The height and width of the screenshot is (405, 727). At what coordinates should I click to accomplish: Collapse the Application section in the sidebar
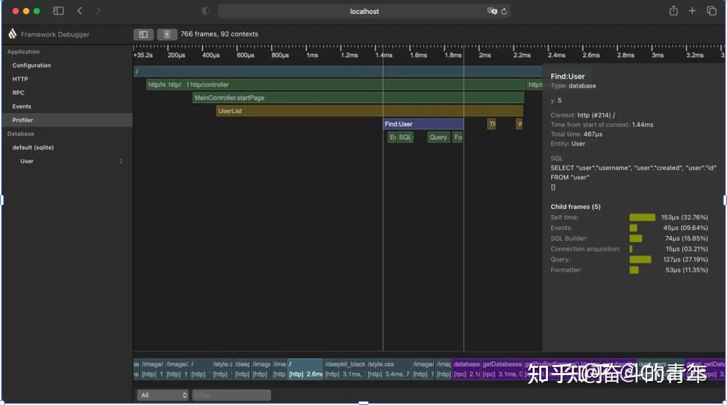pos(23,51)
